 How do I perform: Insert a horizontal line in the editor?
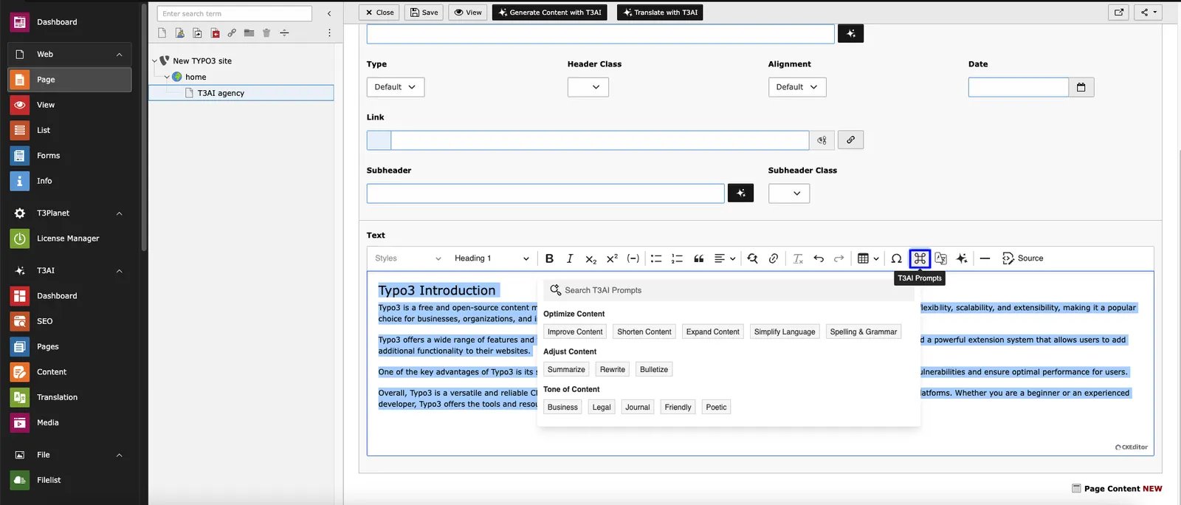coord(985,258)
